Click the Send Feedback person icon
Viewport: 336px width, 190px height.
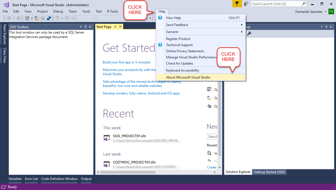coord(246,4)
